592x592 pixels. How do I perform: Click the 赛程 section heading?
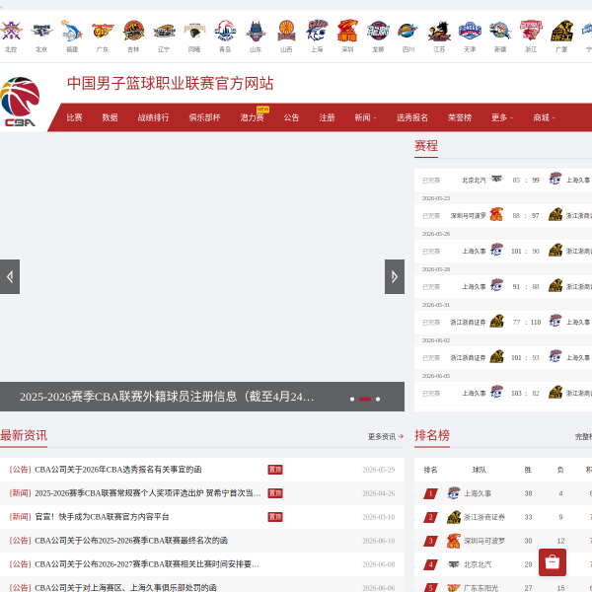pyautogui.click(x=426, y=146)
